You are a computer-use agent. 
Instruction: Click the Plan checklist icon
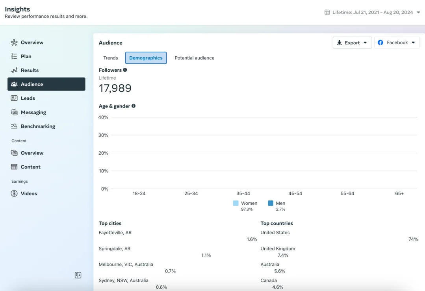tap(14, 56)
